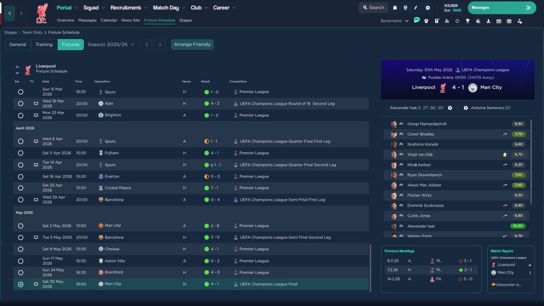Open settings with the gear icon
This screenshot has width=544, height=306.
coord(428,8)
